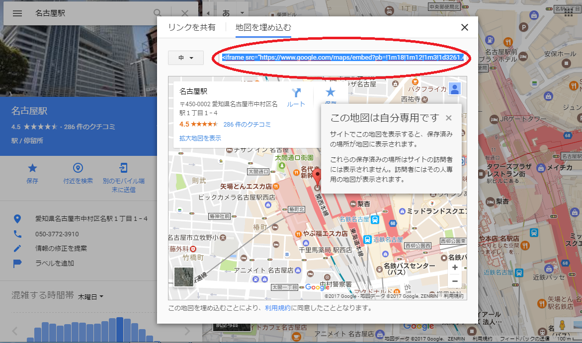This screenshot has width=582, height=343.
Task: Click the iframe embed code field
Action: pos(342,58)
